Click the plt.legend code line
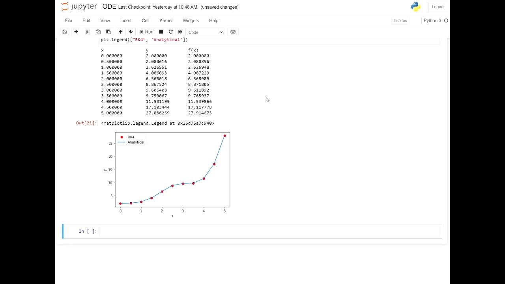The width and height of the screenshot is (505, 284). click(x=144, y=39)
